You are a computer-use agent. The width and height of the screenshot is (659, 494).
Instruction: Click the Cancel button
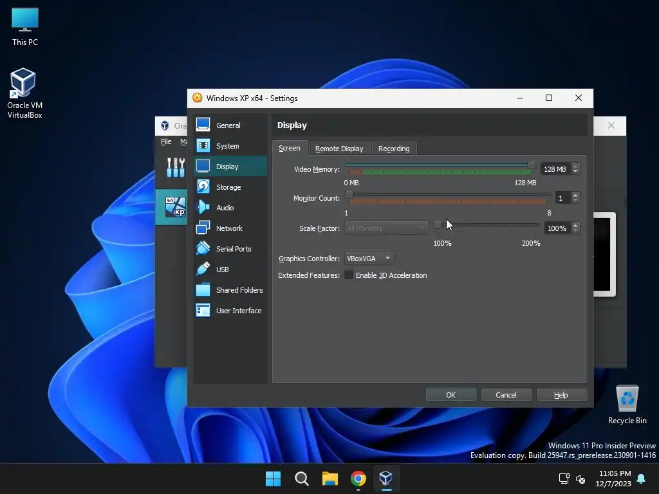click(x=506, y=395)
